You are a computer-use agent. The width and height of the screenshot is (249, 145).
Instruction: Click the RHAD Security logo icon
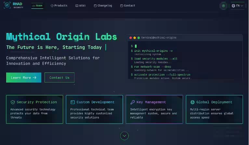7,6
